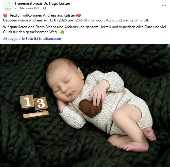The height and width of the screenshot is (167, 170).
Task: Open Frauenarztpraxis Dr. Hugo Lunzer page name
Action: (x=42, y=3)
